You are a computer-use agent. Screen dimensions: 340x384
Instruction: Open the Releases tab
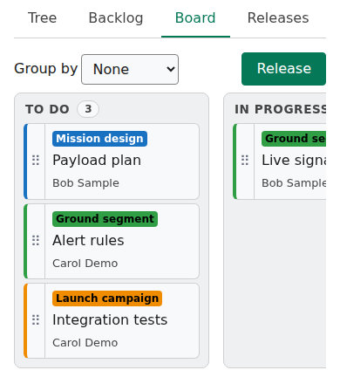tap(278, 18)
